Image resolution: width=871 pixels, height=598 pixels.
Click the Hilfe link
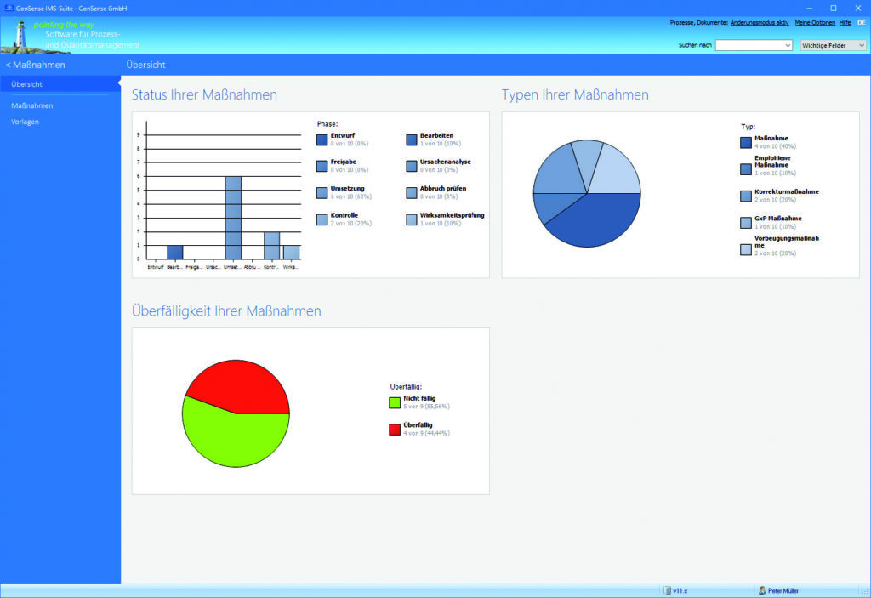point(845,22)
